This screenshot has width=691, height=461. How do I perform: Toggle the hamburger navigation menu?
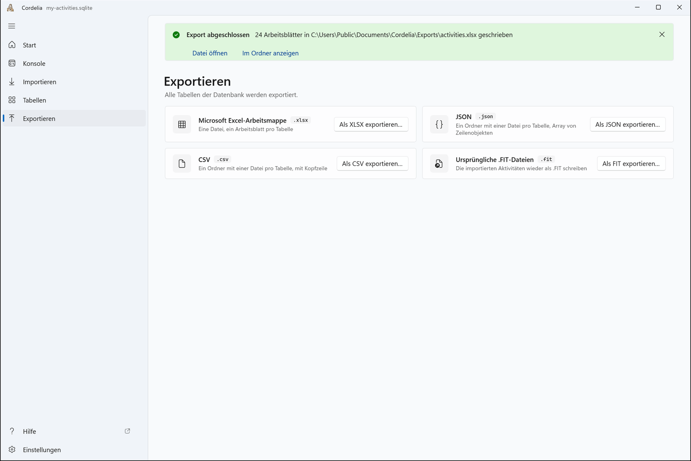[x=12, y=26]
